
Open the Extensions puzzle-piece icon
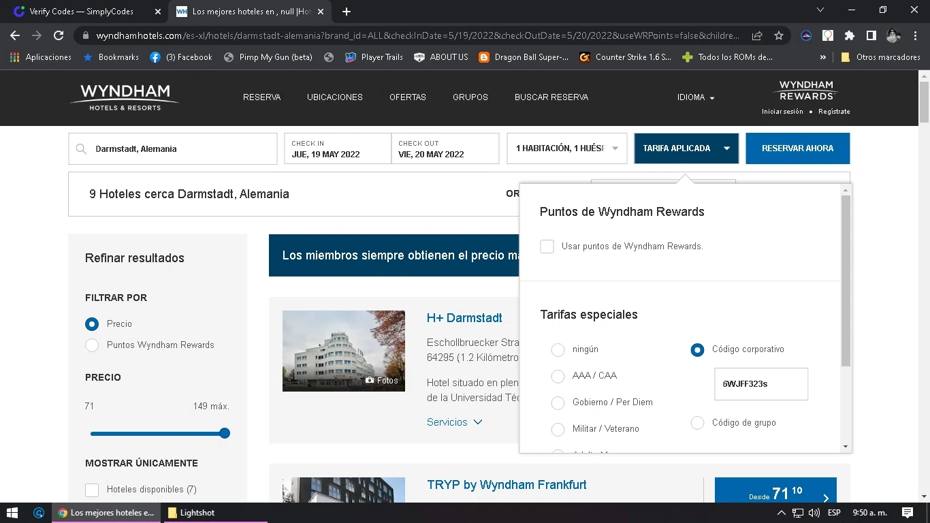pos(849,35)
